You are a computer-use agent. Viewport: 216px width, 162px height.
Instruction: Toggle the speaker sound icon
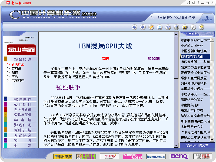tap(193, 3)
